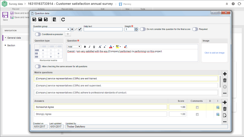Move matrix question up with arrow icon
The image size is (244, 137).
(x=225, y=87)
